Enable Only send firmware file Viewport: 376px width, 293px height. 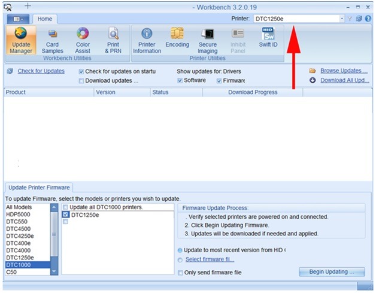click(x=181, y=273)
